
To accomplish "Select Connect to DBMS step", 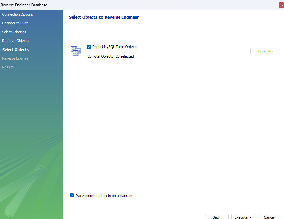I will click(x=16, y=23).
